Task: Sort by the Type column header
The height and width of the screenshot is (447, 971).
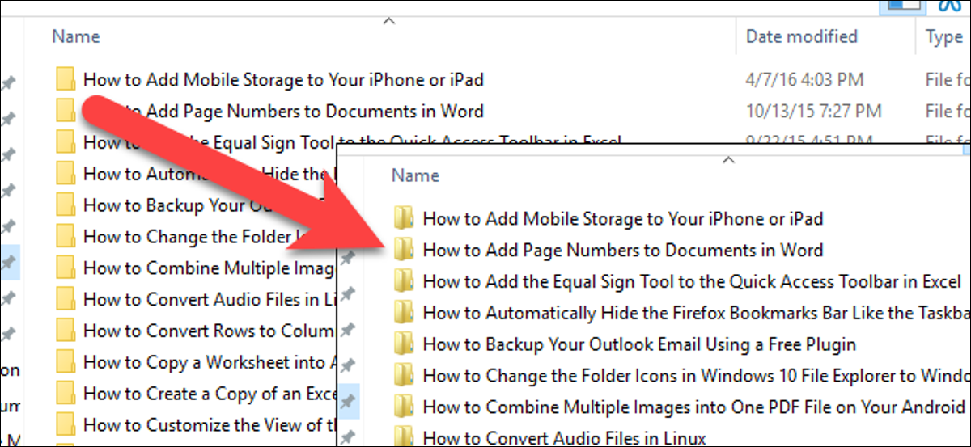Action: (x=943, y=36)
